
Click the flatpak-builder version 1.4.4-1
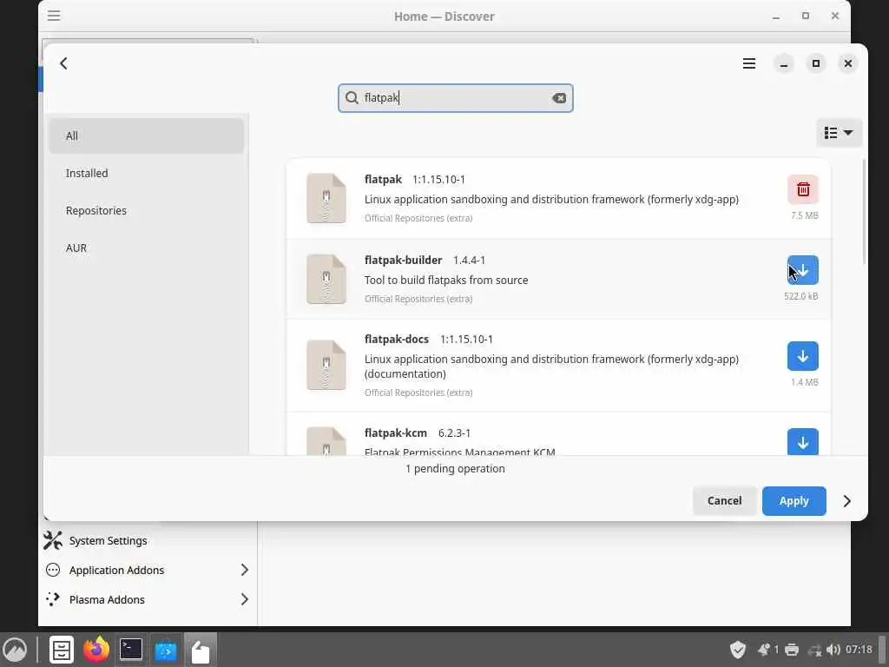point(469,260)
